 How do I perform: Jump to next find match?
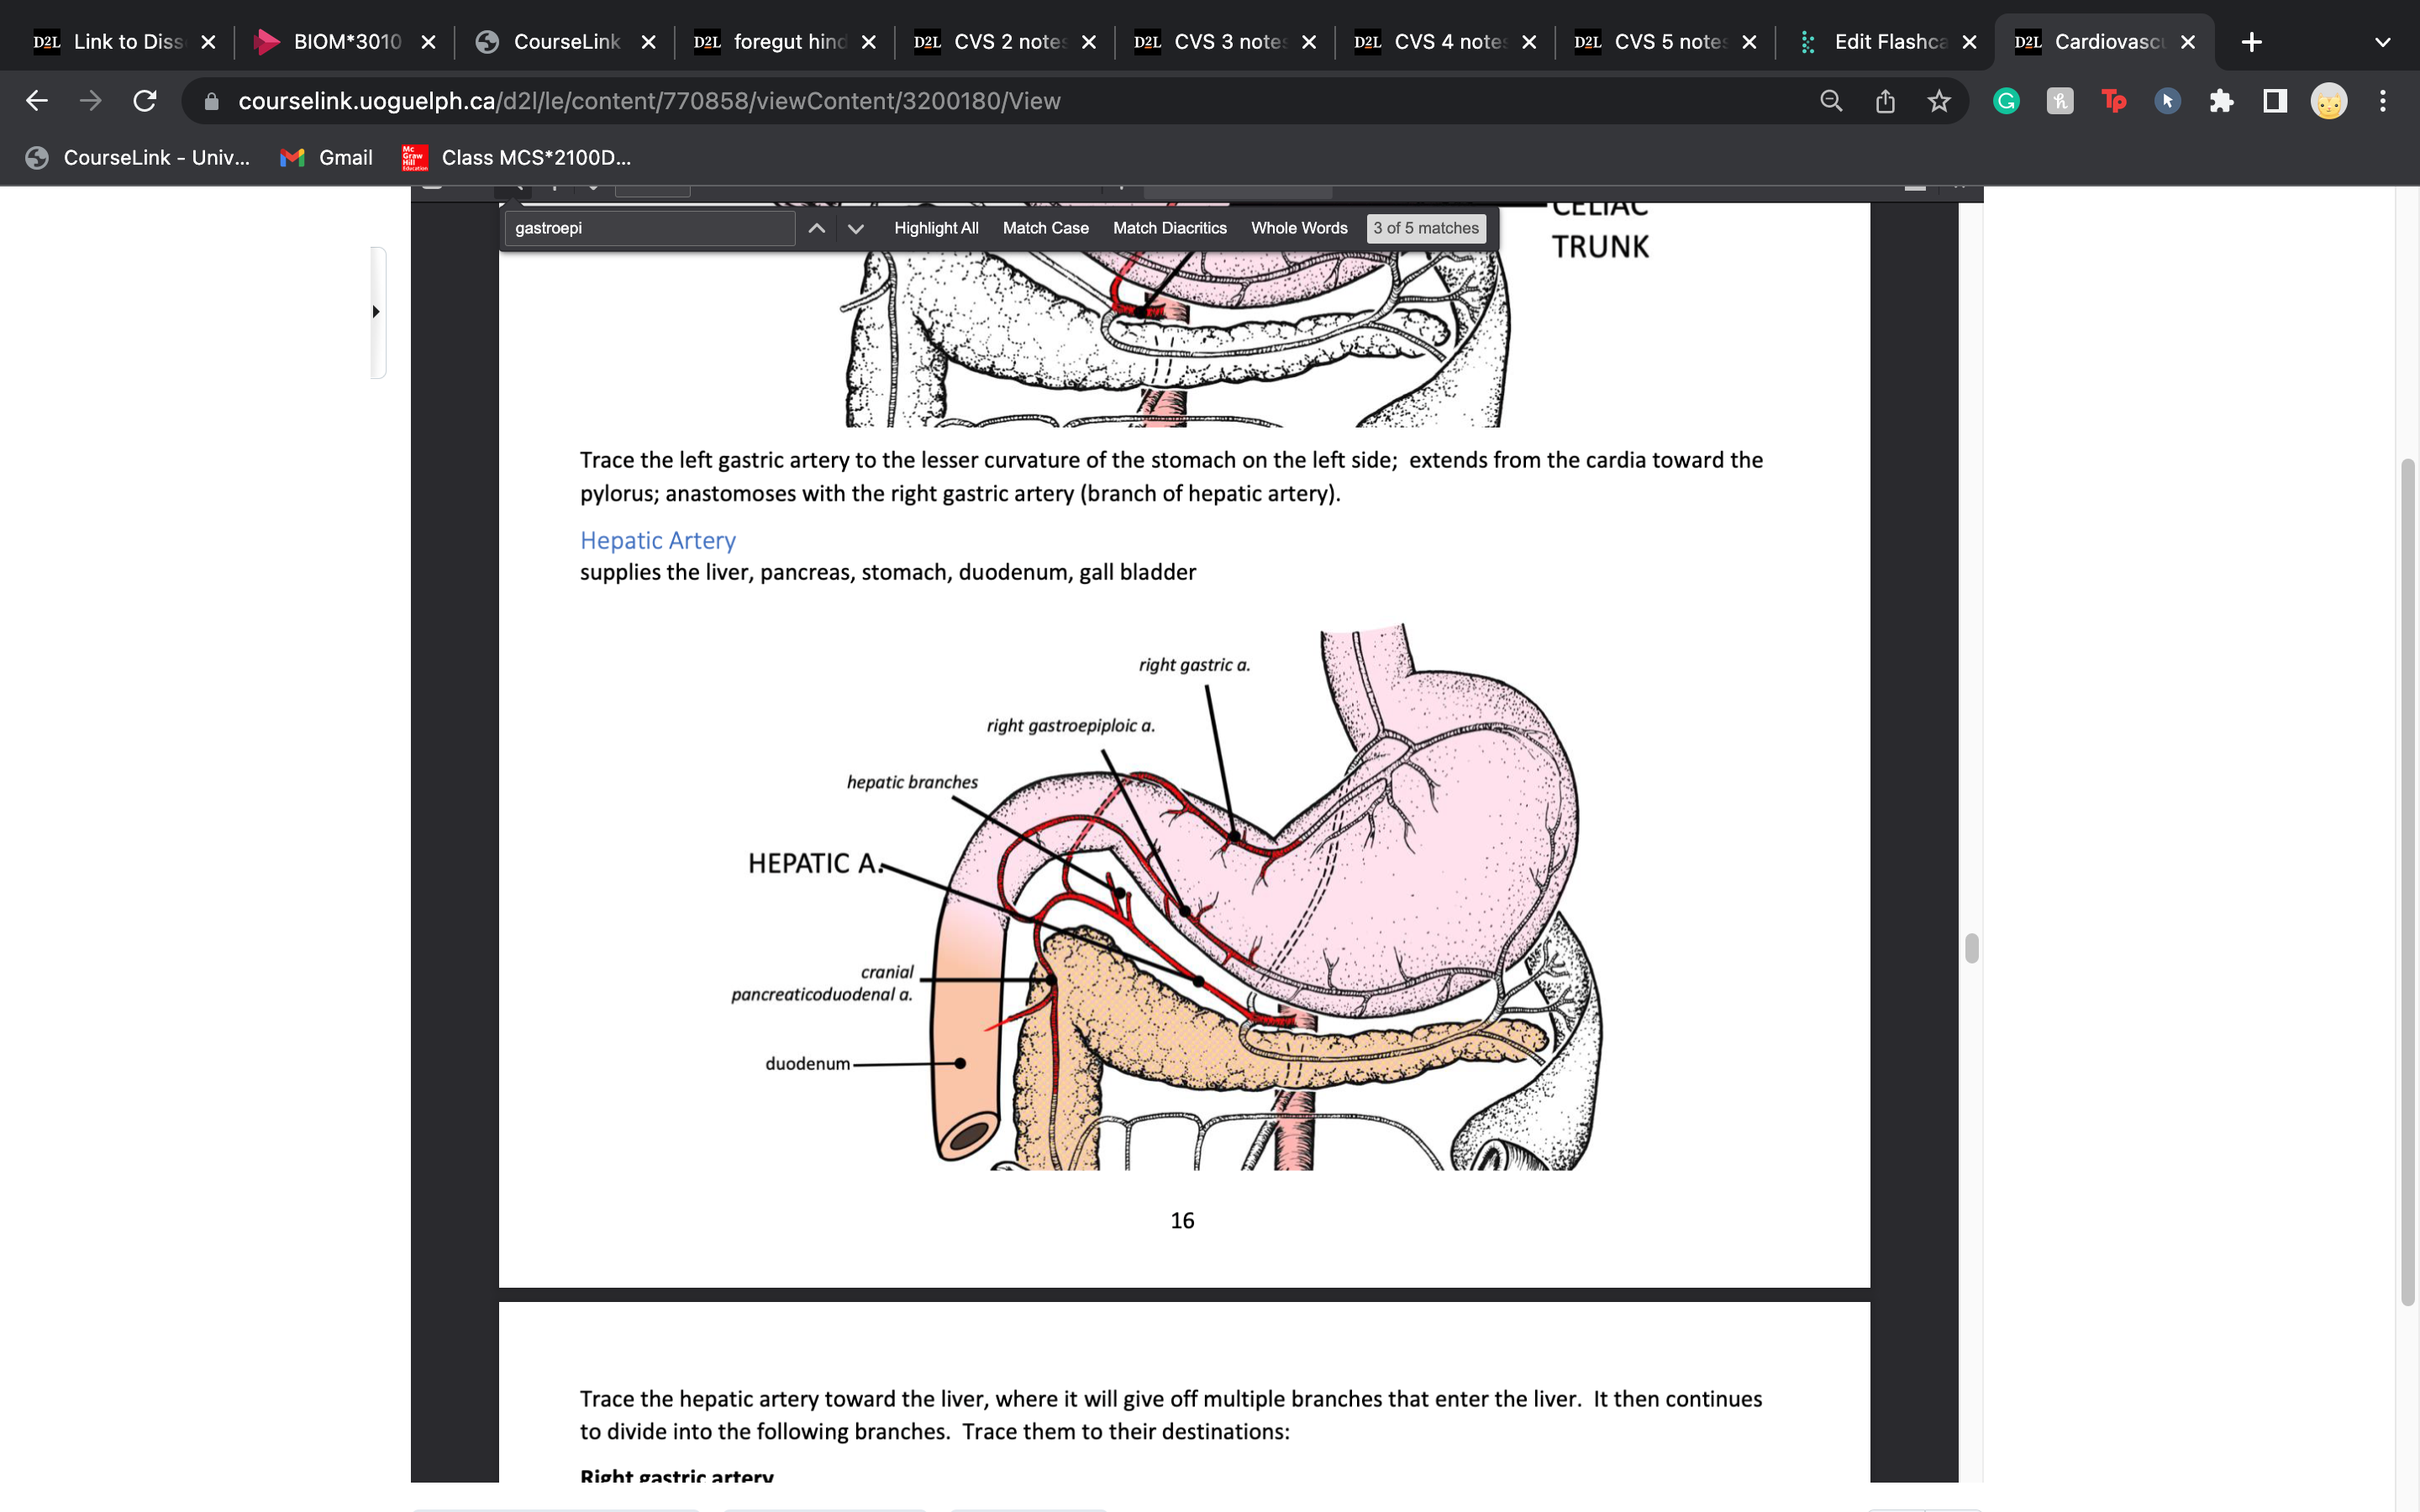tap(856, 228)
